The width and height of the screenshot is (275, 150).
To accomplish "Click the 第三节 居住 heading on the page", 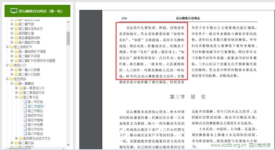I will [188, 97].
